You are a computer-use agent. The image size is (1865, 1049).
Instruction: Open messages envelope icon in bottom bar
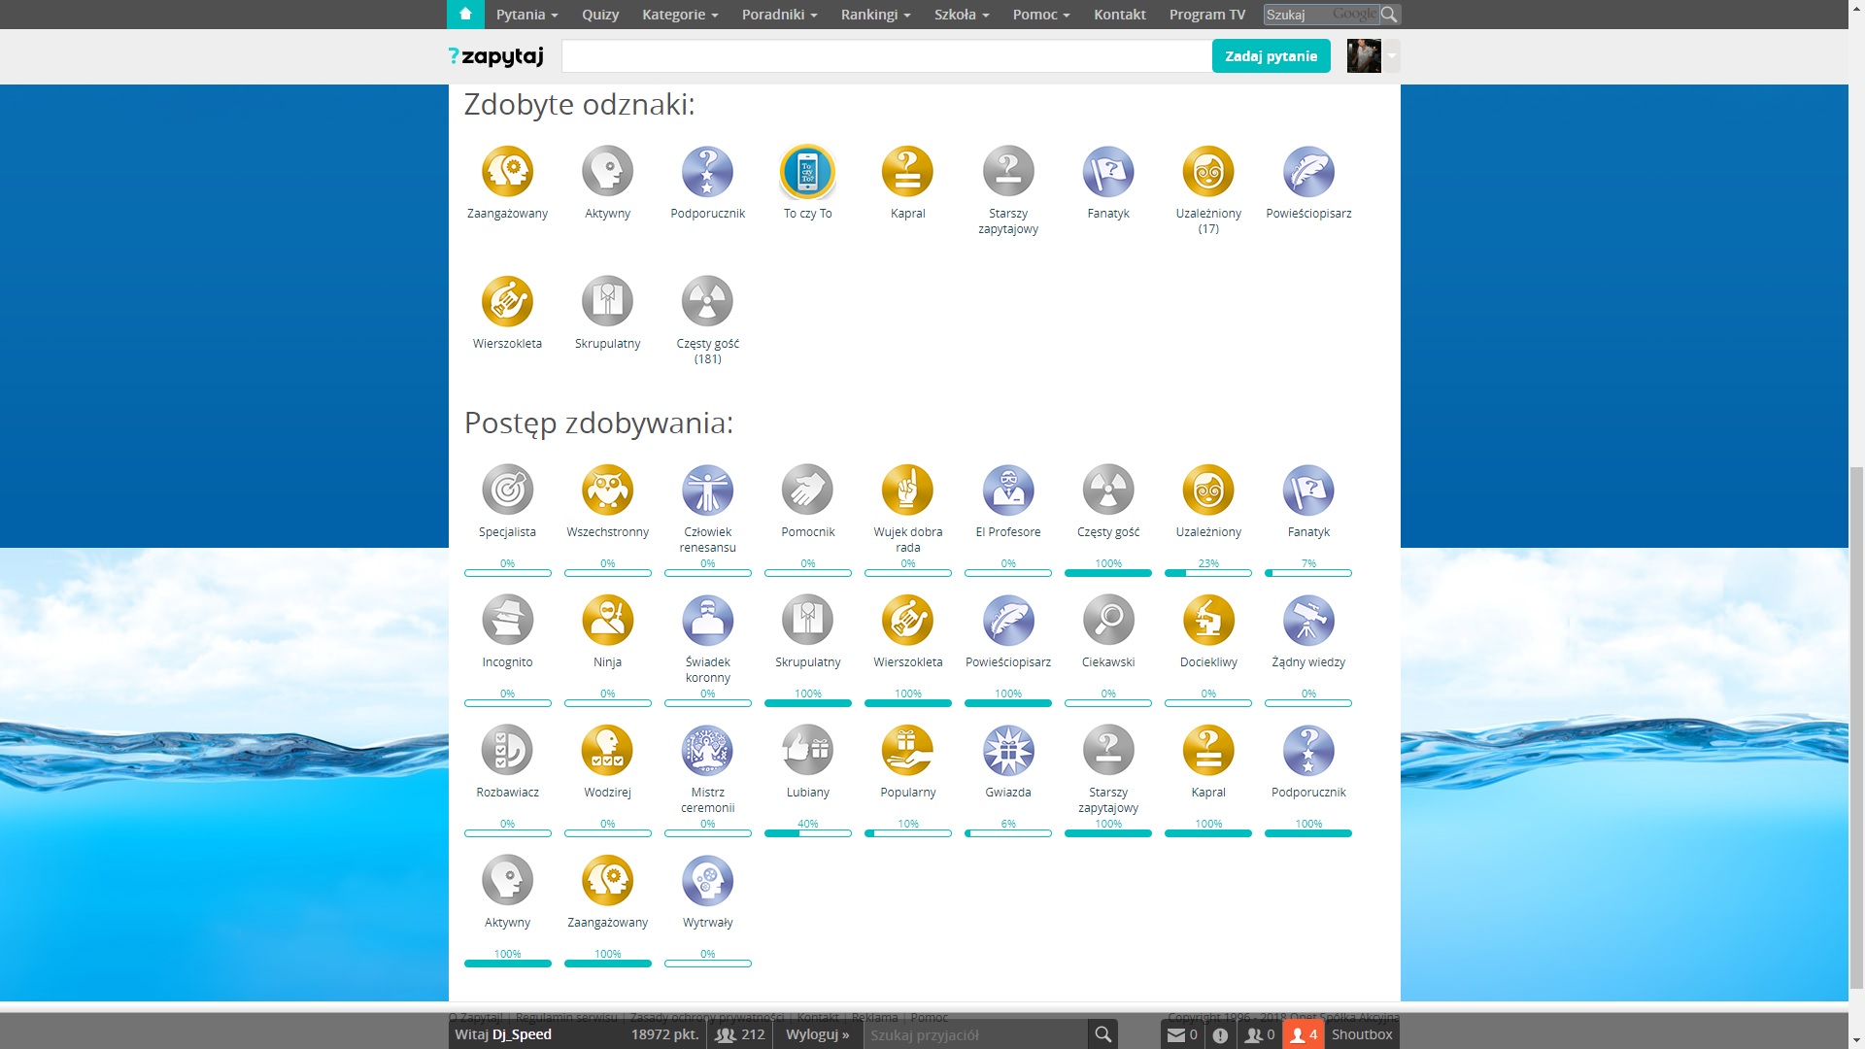tap(1176, 1034)
